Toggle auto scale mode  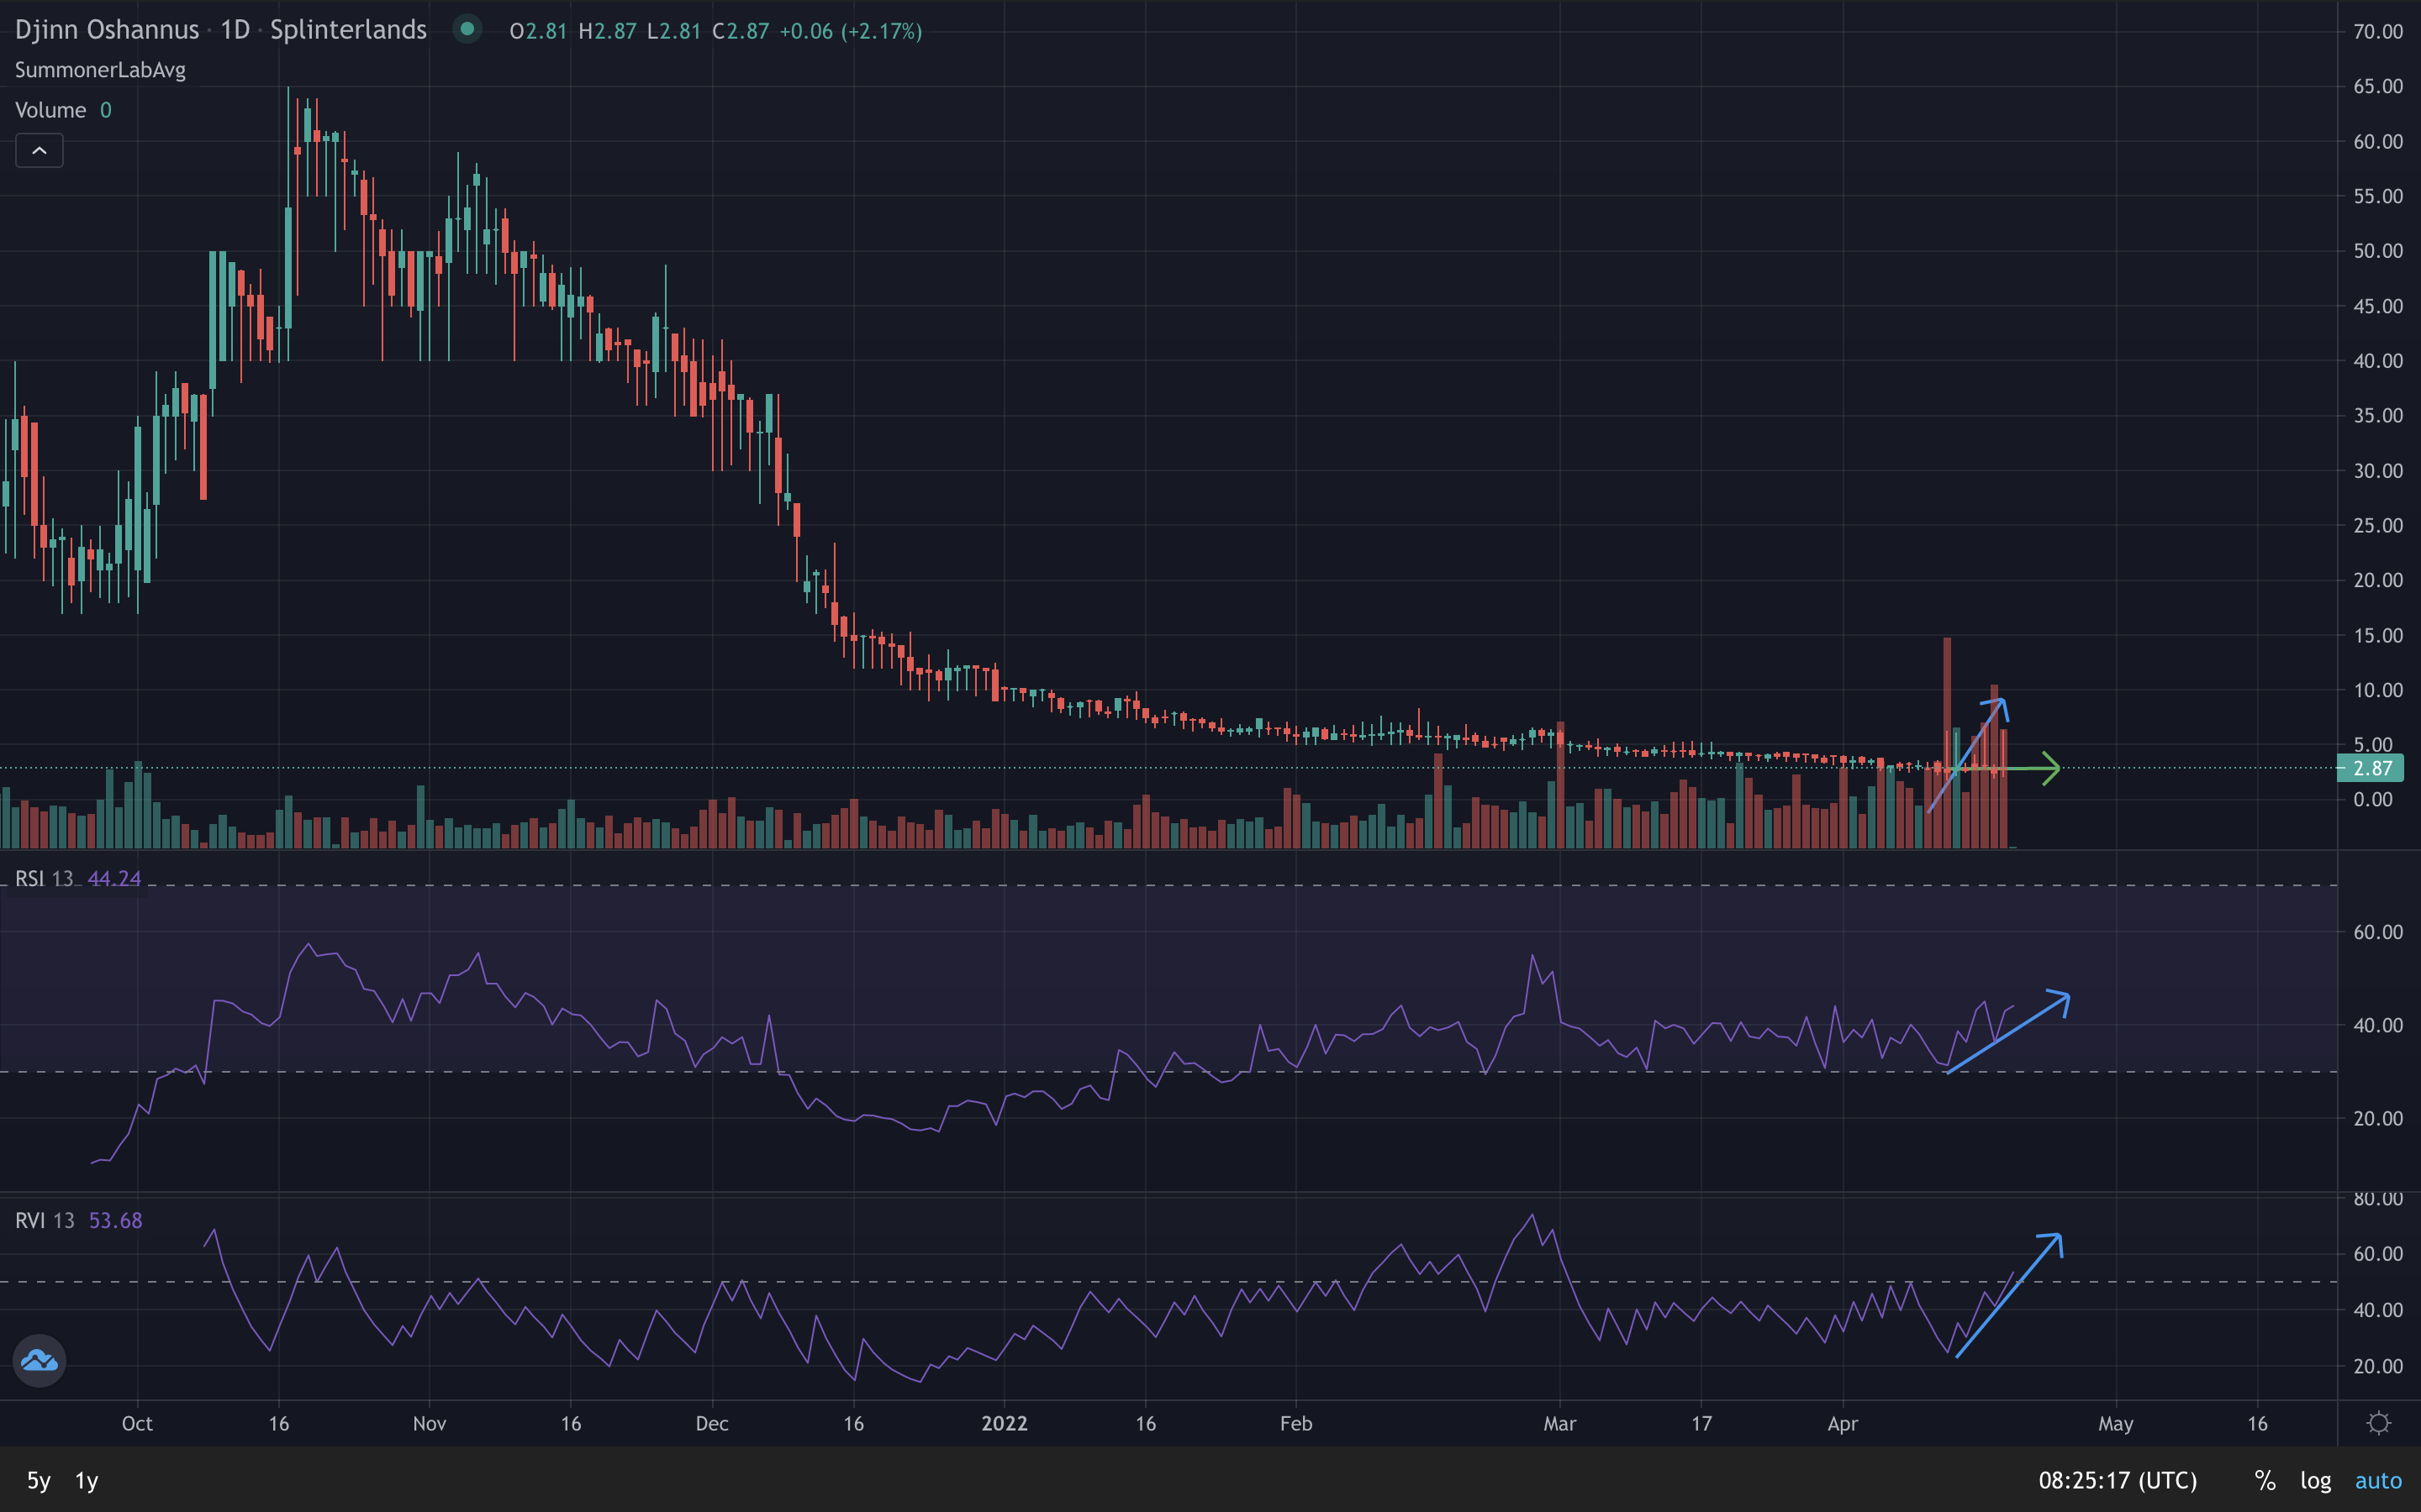click(2378, 1481)
